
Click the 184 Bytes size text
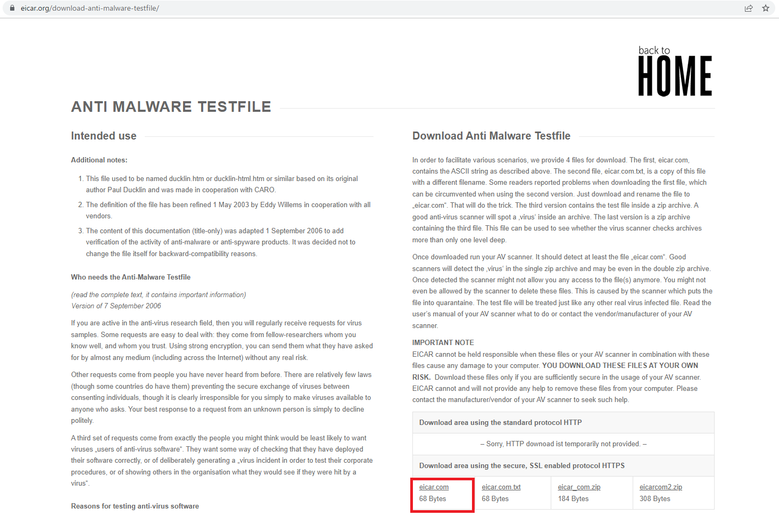pyautogui.click(x=574, y=499)
